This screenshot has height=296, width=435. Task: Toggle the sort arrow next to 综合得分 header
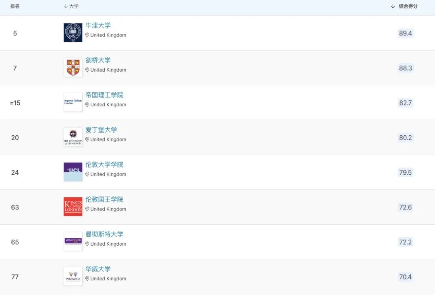(x=392, y=6)
